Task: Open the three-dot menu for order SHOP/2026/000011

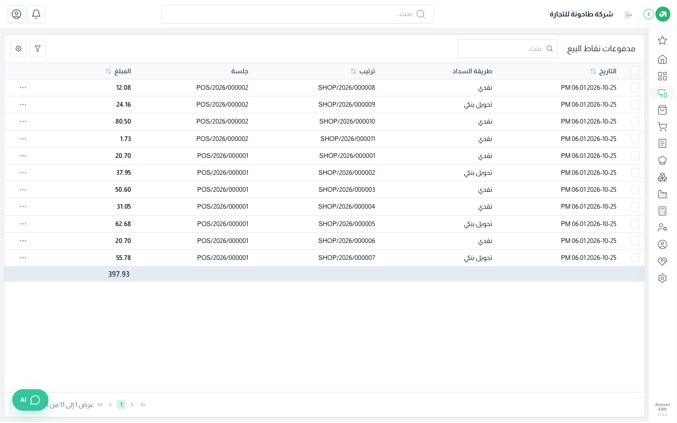Action: (x=23, y=139)
